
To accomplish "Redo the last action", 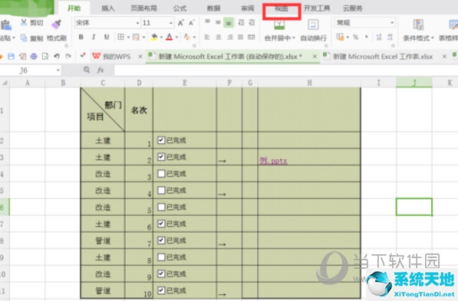I will 68,56.
